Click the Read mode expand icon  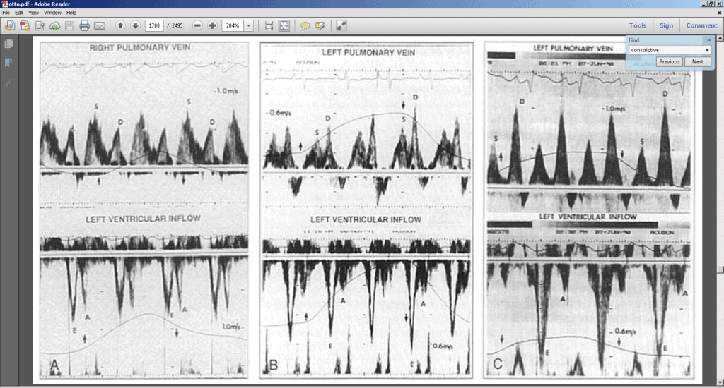click(341, 26)
